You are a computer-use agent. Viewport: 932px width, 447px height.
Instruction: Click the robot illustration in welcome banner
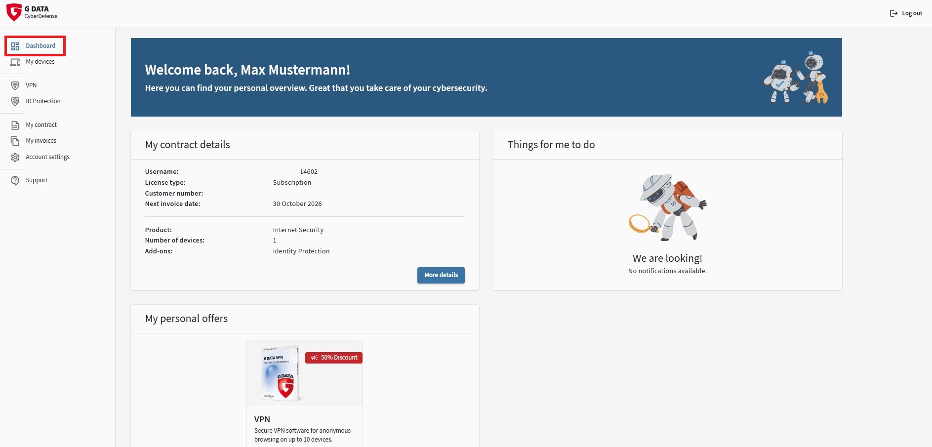796,78
